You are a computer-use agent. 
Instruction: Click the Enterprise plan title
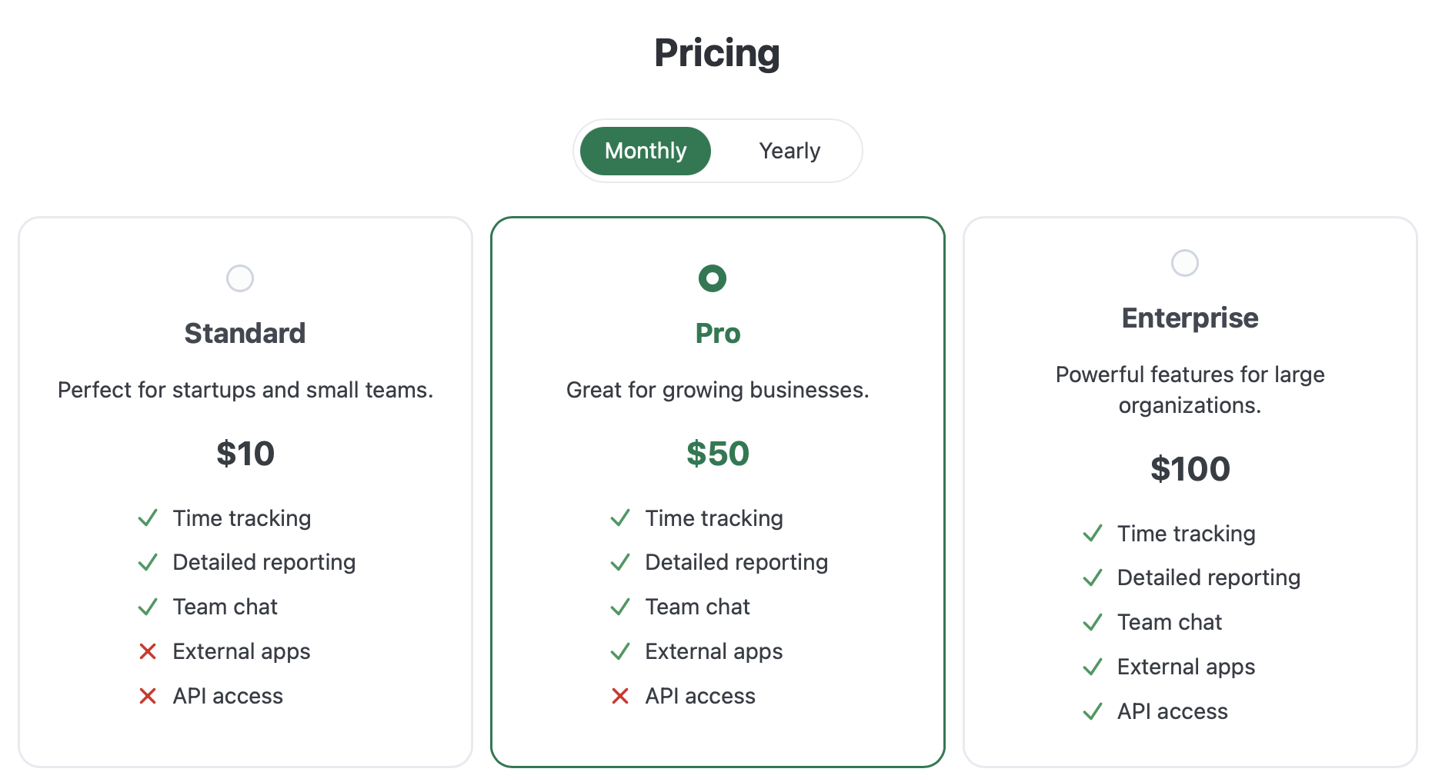point(1190,318)
